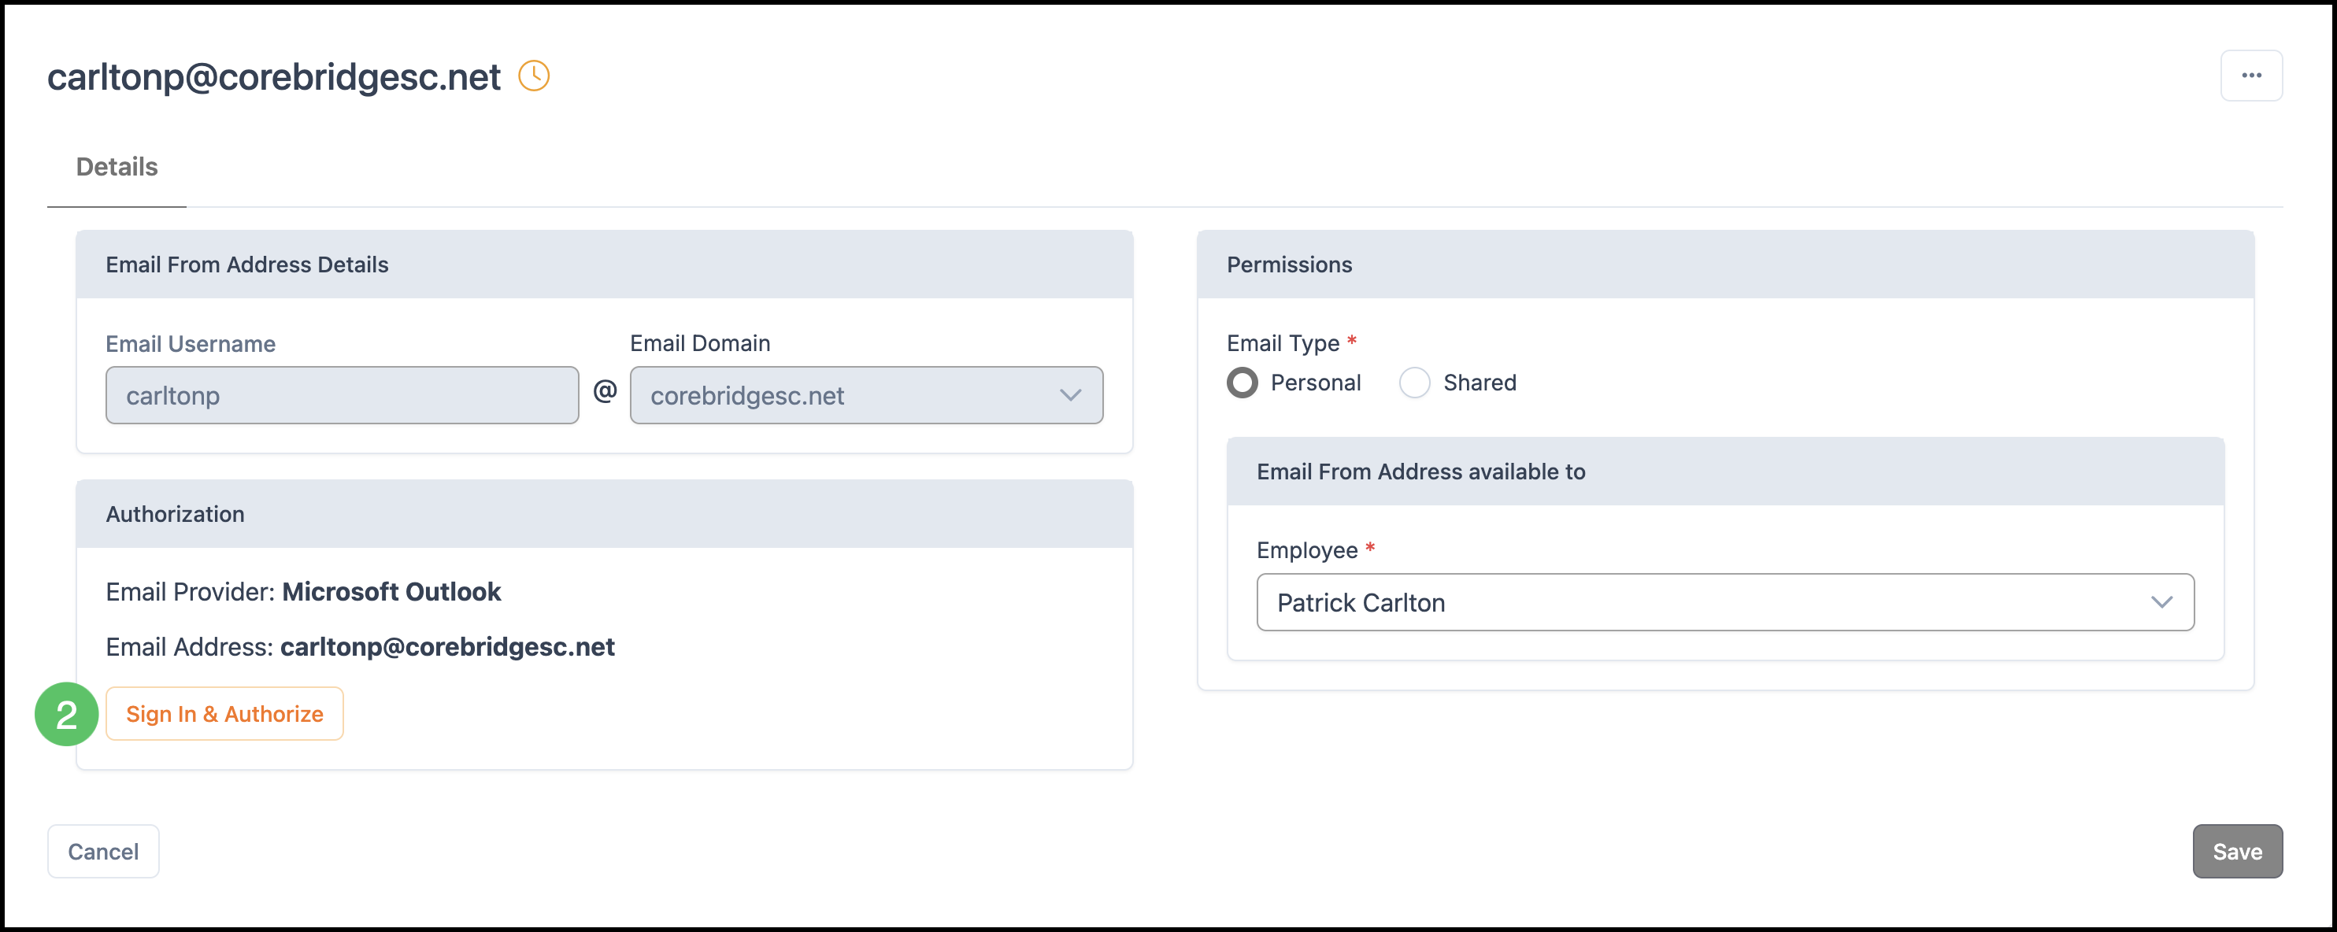Screen dimensions: 2337x932
Task: Click the Shared label text
Action: [x=1479, y=383]
